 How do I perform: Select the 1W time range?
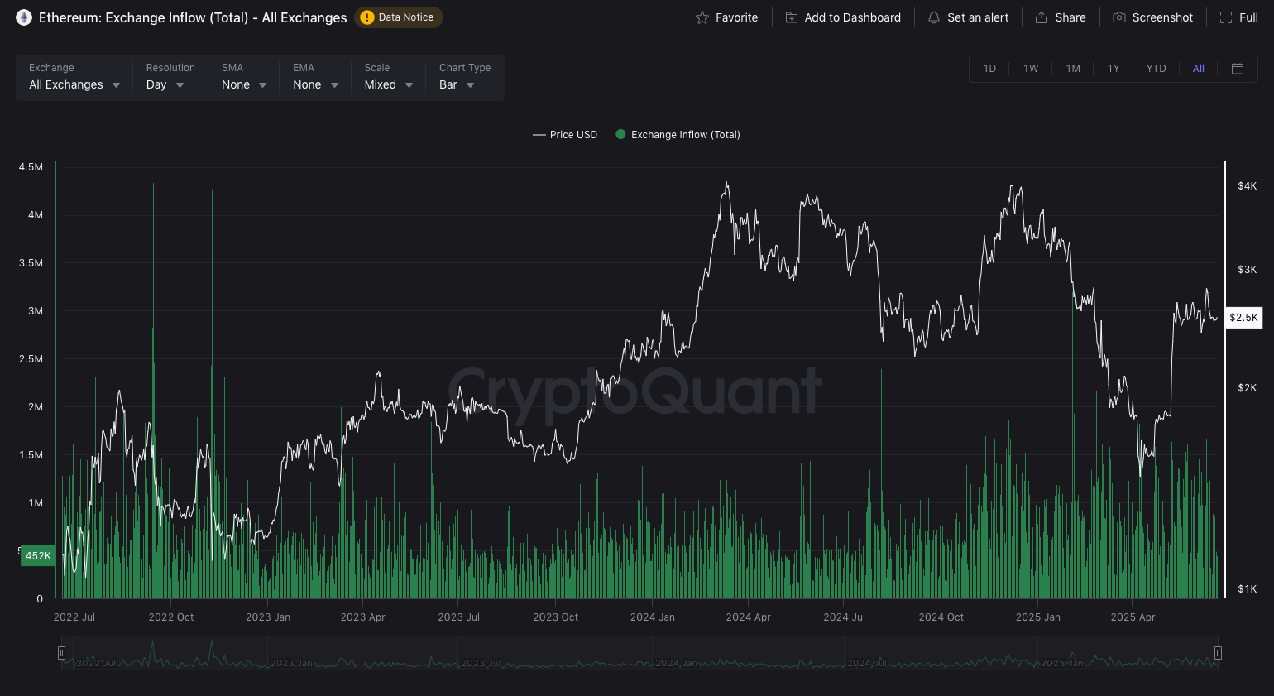(x=1031, y=69)
